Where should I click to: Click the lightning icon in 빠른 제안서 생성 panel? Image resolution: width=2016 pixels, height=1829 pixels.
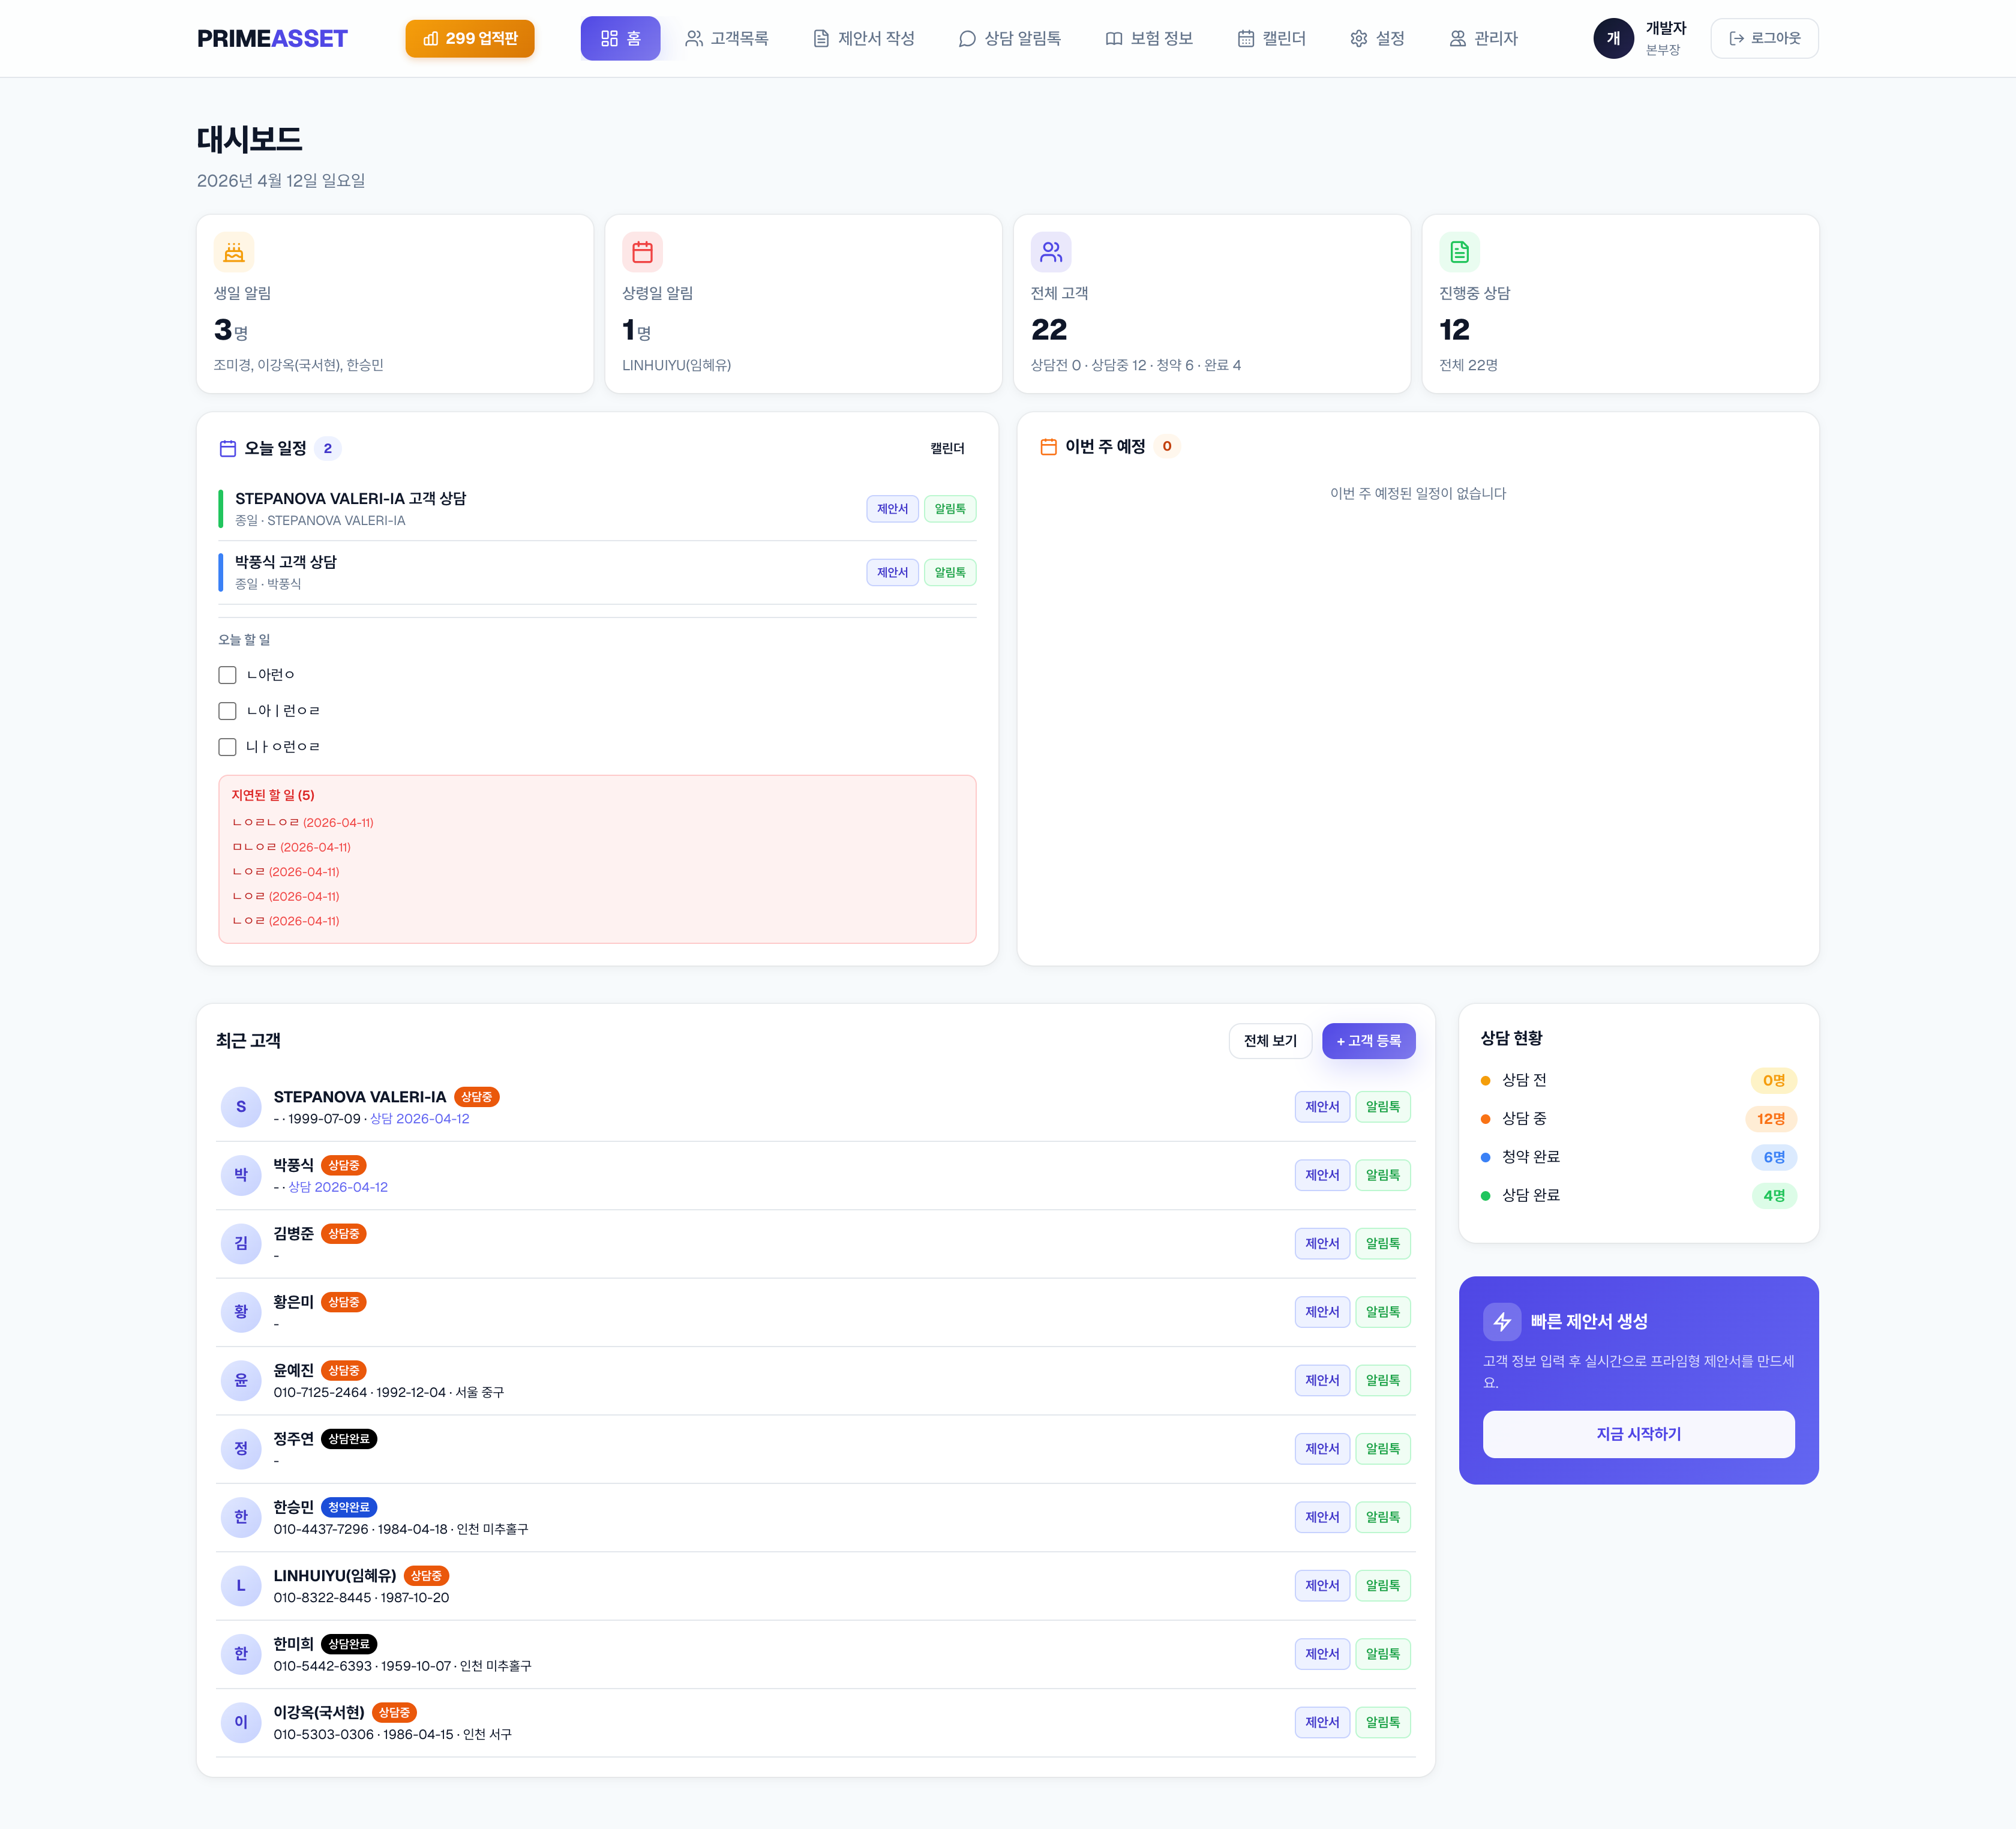[1504, 1321]
